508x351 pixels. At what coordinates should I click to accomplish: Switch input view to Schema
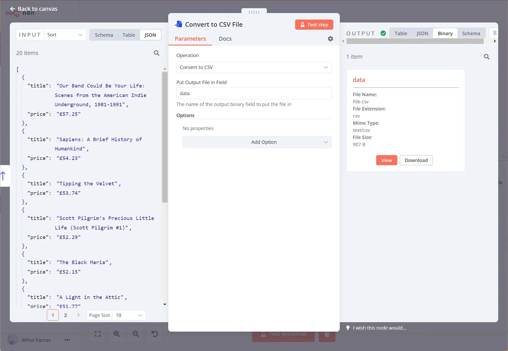point(104,35)
